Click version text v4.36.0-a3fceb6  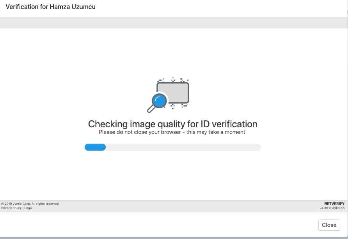[x=332, y=208]
